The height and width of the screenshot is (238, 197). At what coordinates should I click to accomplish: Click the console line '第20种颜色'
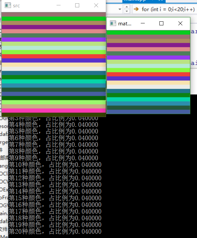(55, 232)
